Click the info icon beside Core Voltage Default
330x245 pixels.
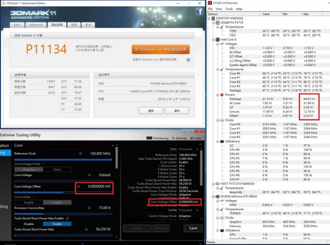point(89,175)
